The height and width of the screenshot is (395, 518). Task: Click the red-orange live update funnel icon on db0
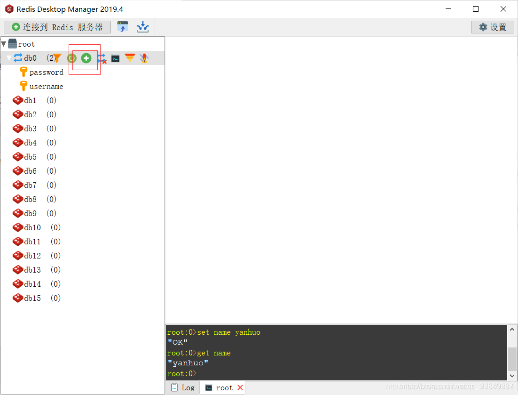tap(130, 58)
